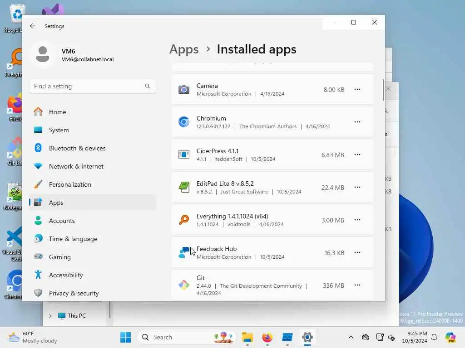Screen dimensions: 465x348
Task: Click the Personalization paintbrush icon
Action: (38, 184)
